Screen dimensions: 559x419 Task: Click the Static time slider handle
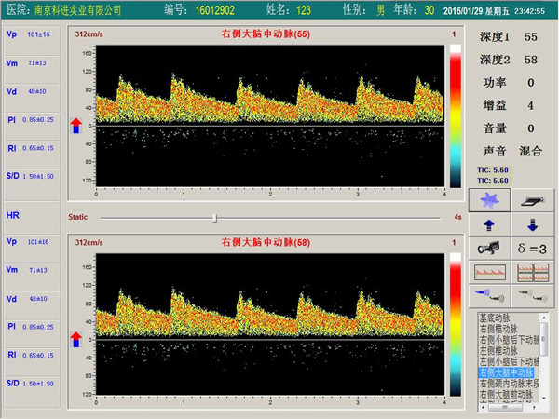pos(215,217)
